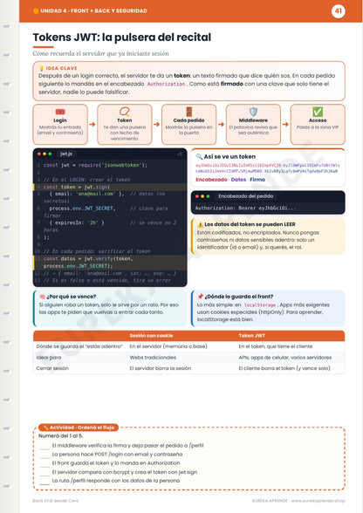Screen dimensions: 363x513
Task: Select the jwt.js file tab
Action: click(66, 154)
